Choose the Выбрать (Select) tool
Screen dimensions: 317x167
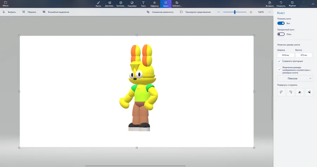[x=9, y=12]
